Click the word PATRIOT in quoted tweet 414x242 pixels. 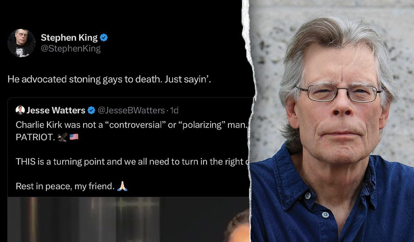pos(35,137)
